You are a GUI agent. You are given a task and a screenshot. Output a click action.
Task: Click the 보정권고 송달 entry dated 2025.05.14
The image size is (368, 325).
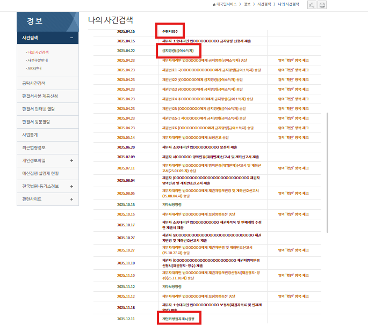196,137
